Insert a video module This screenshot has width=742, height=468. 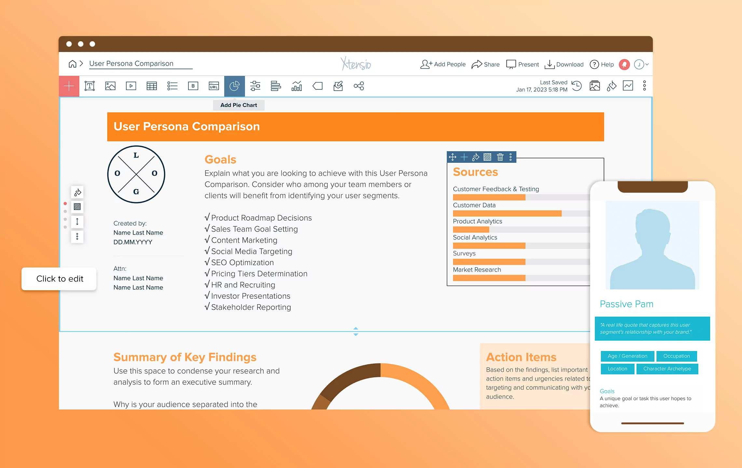131,86
